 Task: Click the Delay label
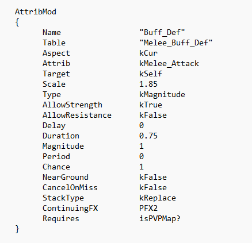[54, 125]
